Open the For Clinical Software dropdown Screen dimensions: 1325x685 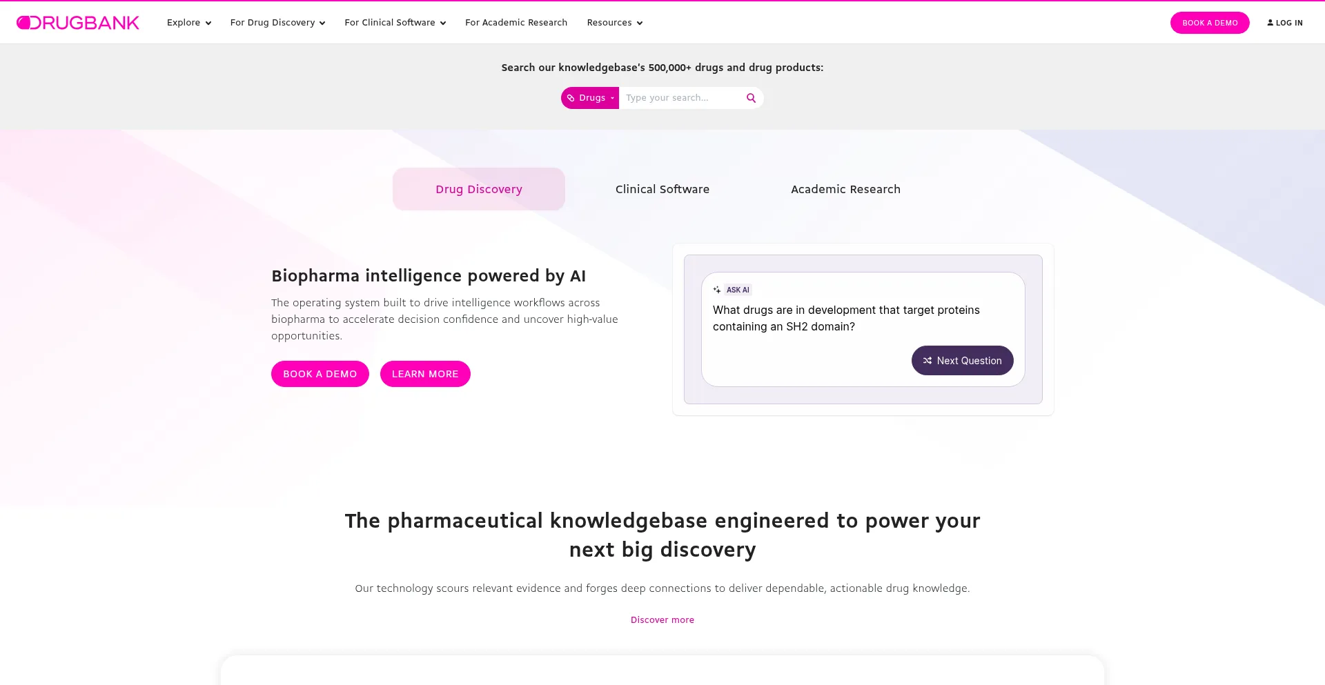(395, 22)
